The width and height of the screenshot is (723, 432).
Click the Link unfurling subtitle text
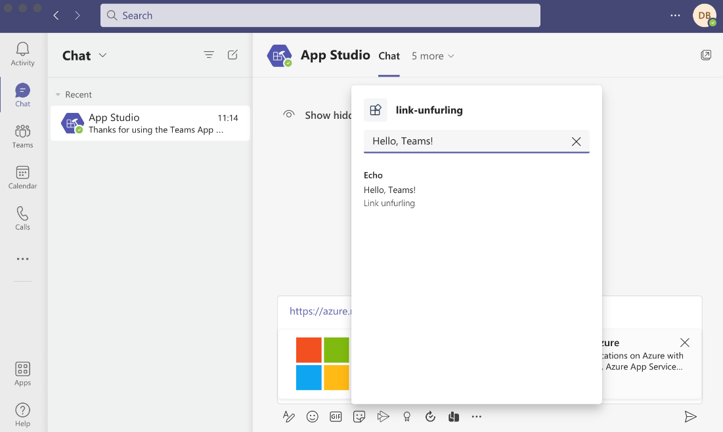coord(389,204)
